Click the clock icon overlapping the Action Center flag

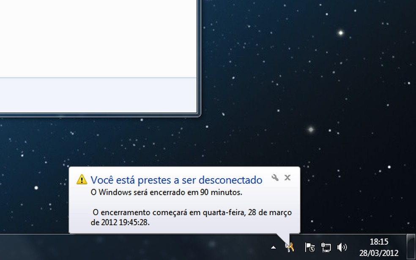[x=312, y=249]
